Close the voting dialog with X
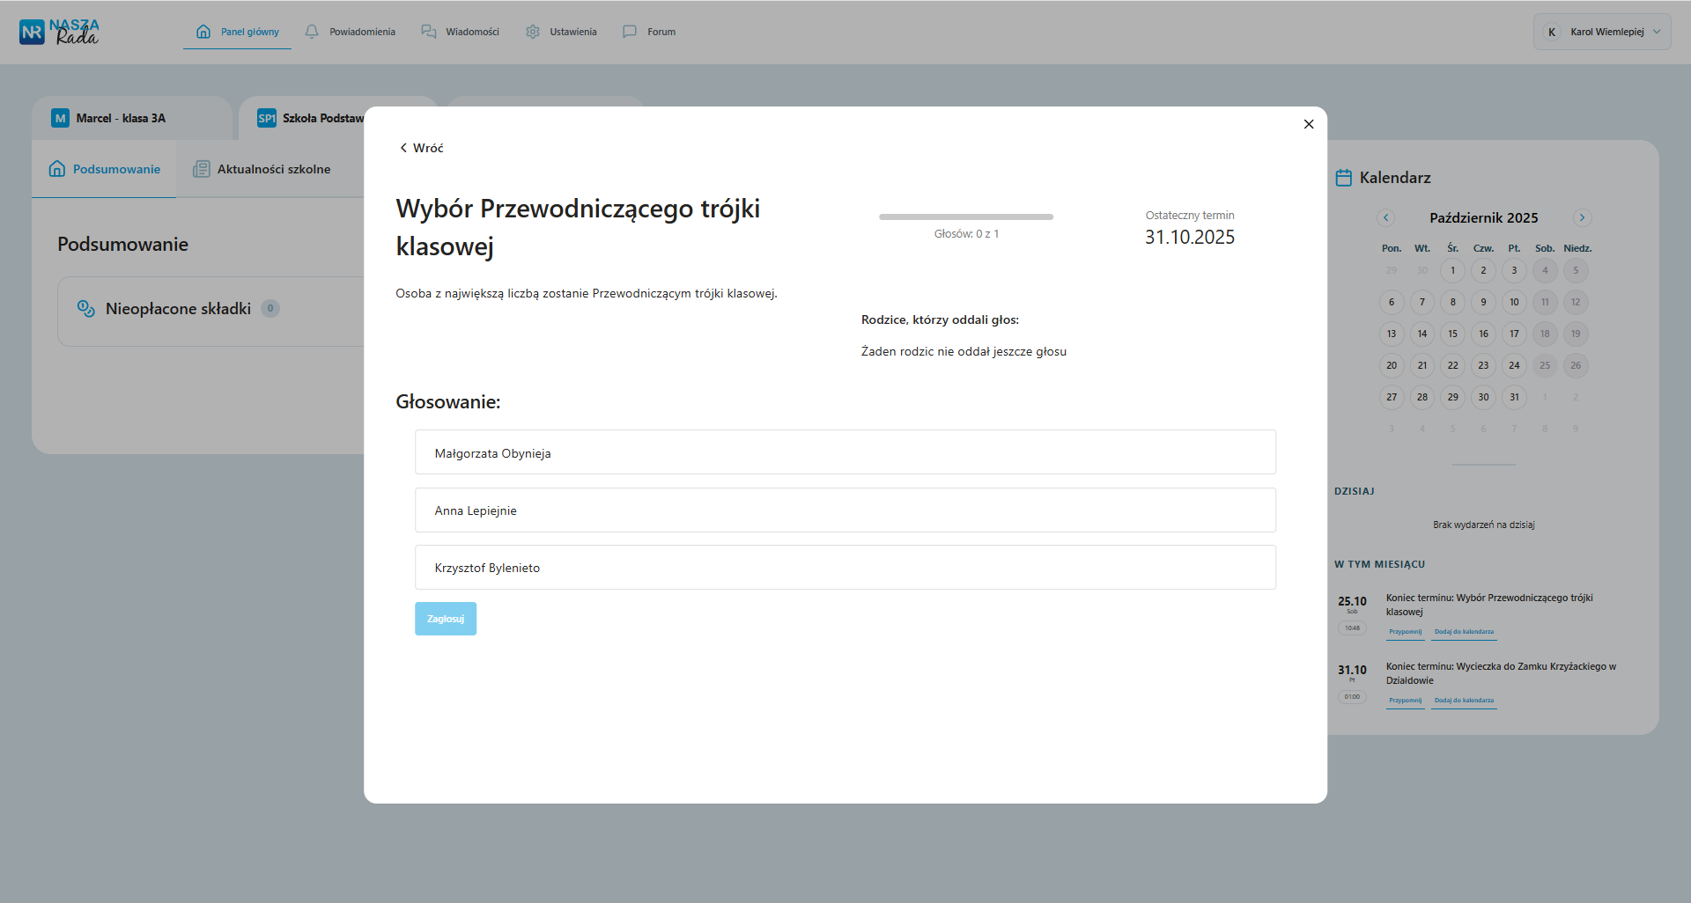1691x903 pixels. [x=1309, y=124]
